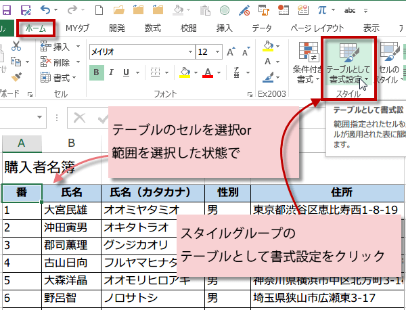Click the Undo arrow icon
406x310 pixels.
(47, 9)
